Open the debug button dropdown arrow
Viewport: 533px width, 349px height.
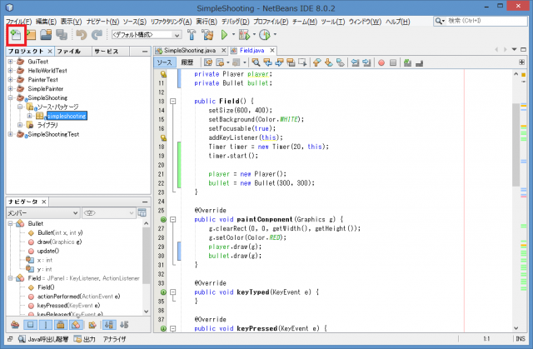(x=254, y=35)
